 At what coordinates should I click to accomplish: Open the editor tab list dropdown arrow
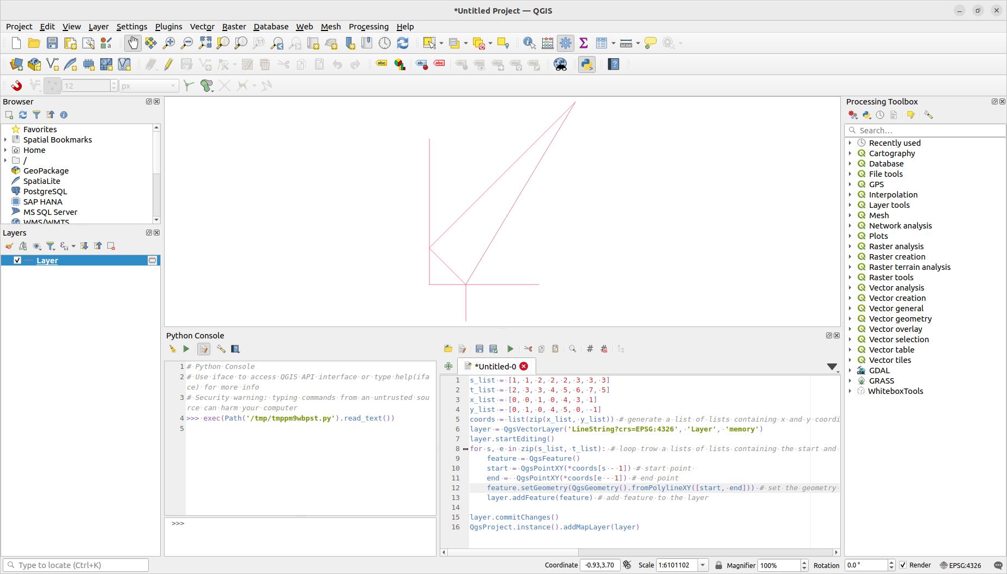[832, 367]
